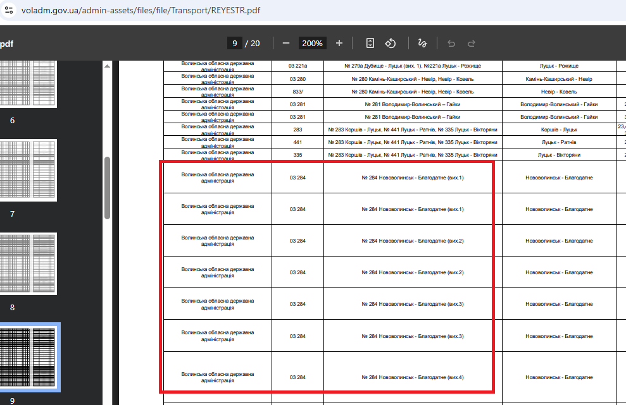This screenshot has width=626, height=405.
Task: Jump to the page 7 thumbnail
Action: tap(28, 170)
